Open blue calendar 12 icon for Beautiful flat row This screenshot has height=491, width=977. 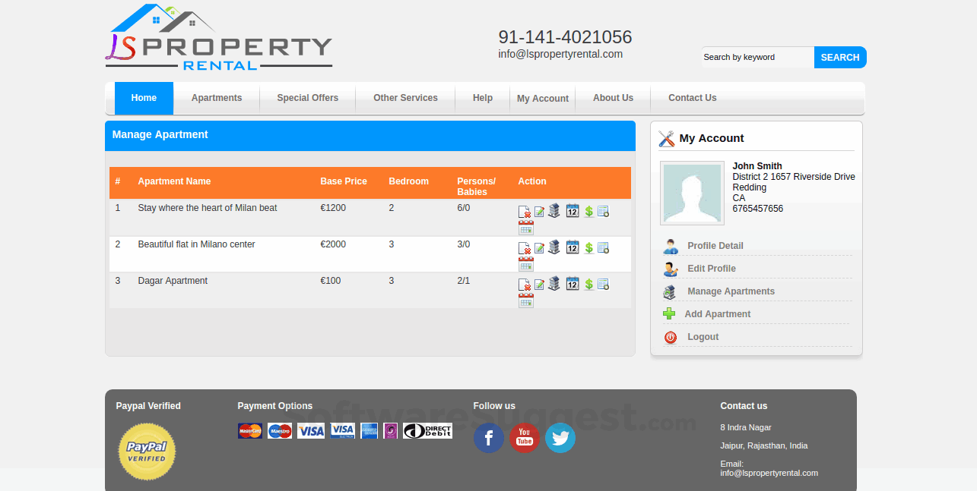(x=573, y=247)
